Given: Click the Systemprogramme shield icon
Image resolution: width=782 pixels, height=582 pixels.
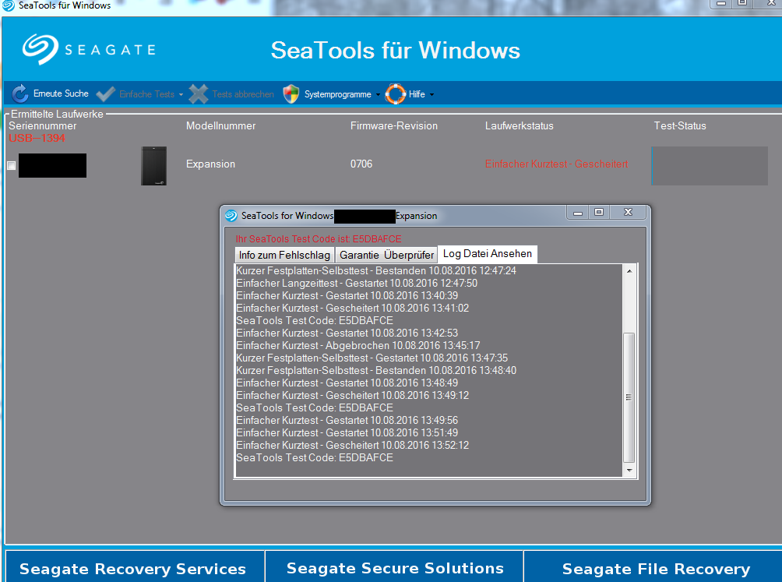Looking at the screenshot, I should point(291,93).
